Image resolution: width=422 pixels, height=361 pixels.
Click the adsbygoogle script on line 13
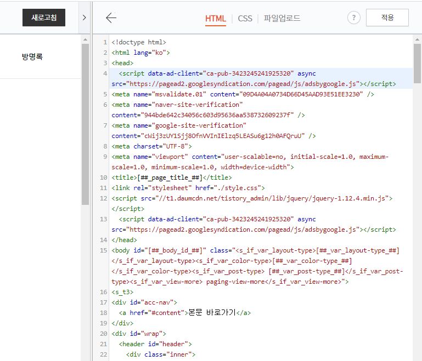(254, 224)
